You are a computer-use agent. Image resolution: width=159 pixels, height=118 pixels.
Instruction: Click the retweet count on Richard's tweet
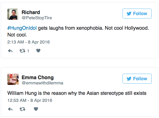coord(28,51)
